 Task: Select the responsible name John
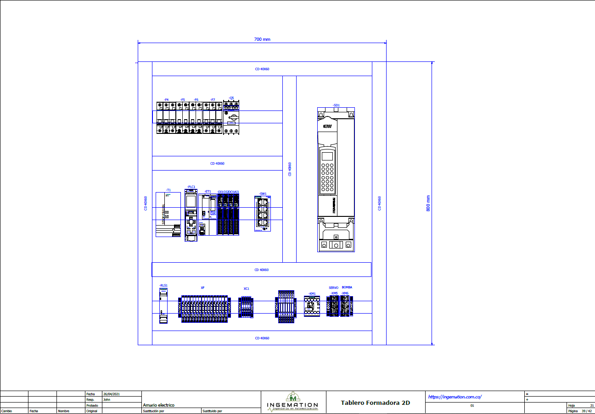(107, 399)
